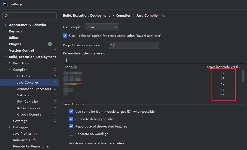This screenshot has height=150, width=247.
Task: Enable Generate no warnings checkbox
Action: coord(71,134)
